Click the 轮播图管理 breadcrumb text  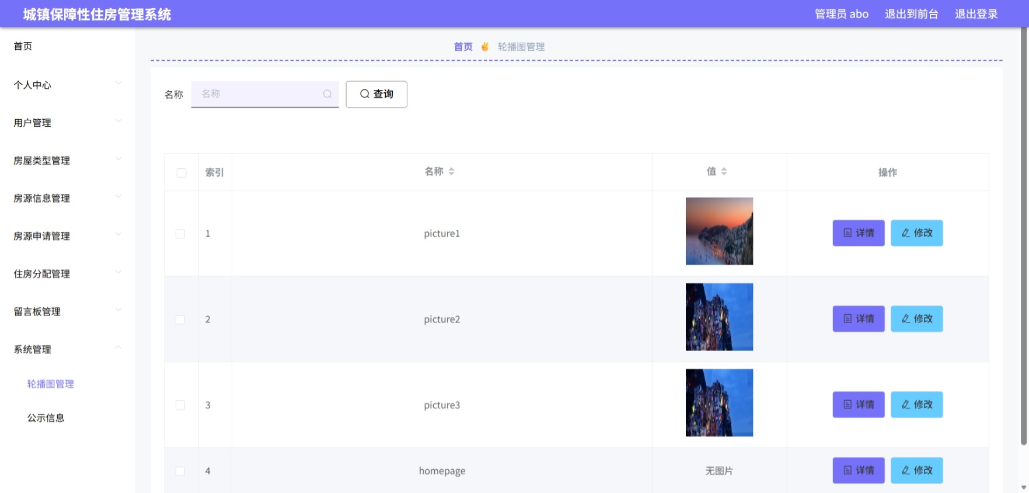point(521,47)
